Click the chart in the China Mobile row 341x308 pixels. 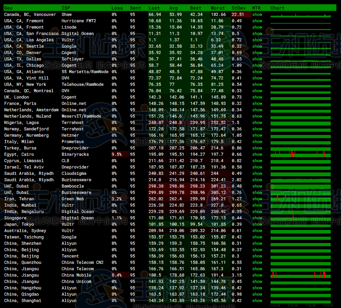click(x=301, y=275)
